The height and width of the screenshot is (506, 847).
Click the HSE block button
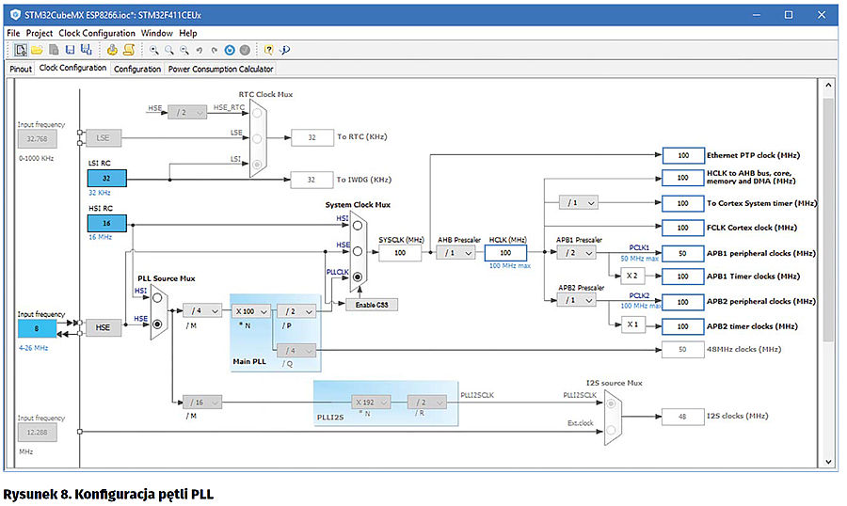coord(103,326)
